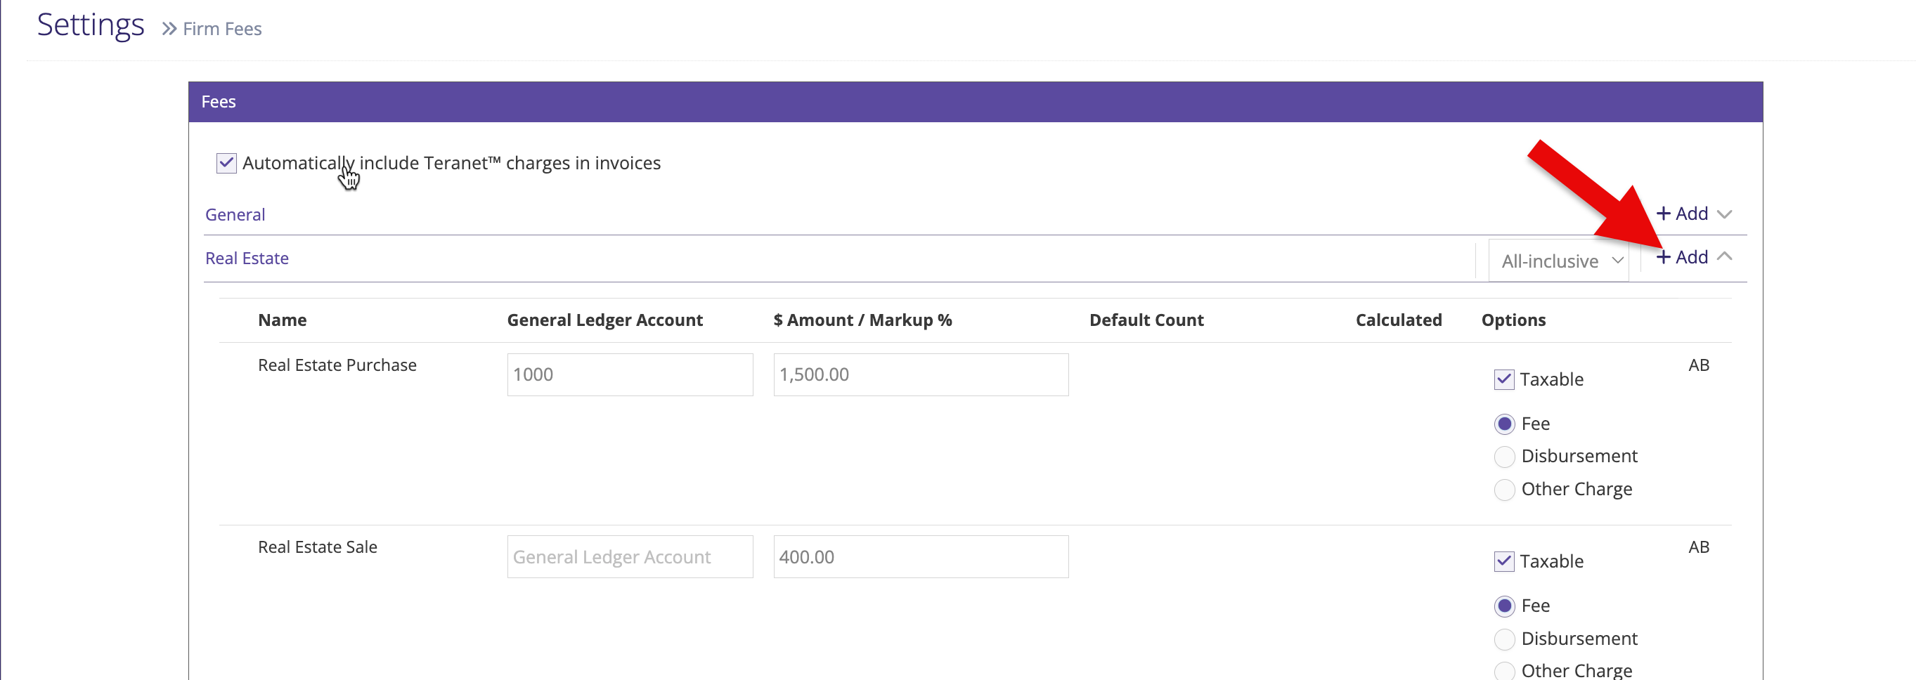Open the All-inclusive dropdown
The image size is (1916, 680).
(x=1560, y=261)
